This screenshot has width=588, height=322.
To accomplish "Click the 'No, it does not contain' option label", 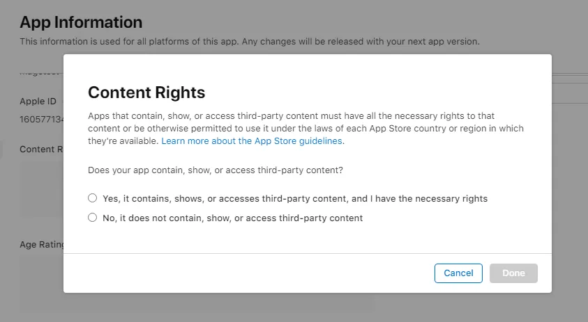I will pos(232,218).
